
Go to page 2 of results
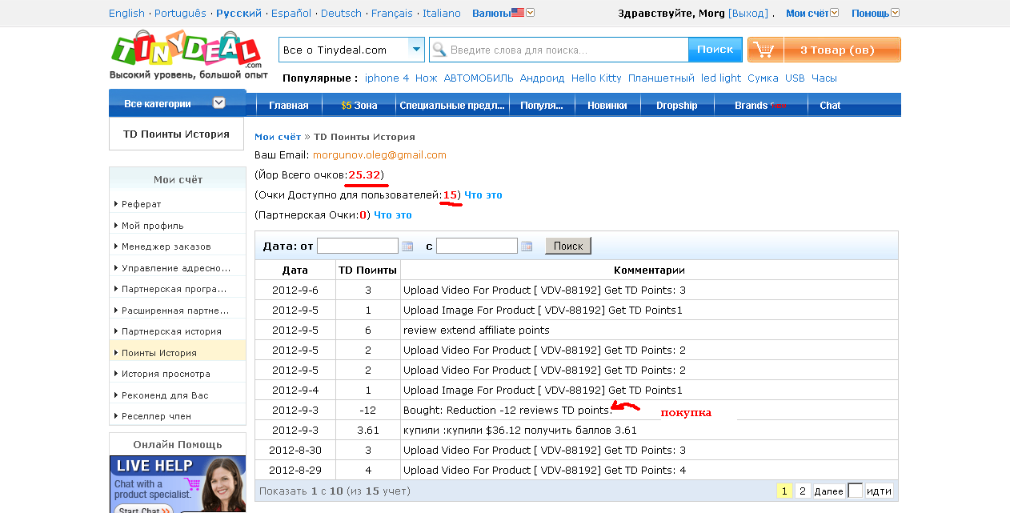pyautogui.click(x=803, y=491)
